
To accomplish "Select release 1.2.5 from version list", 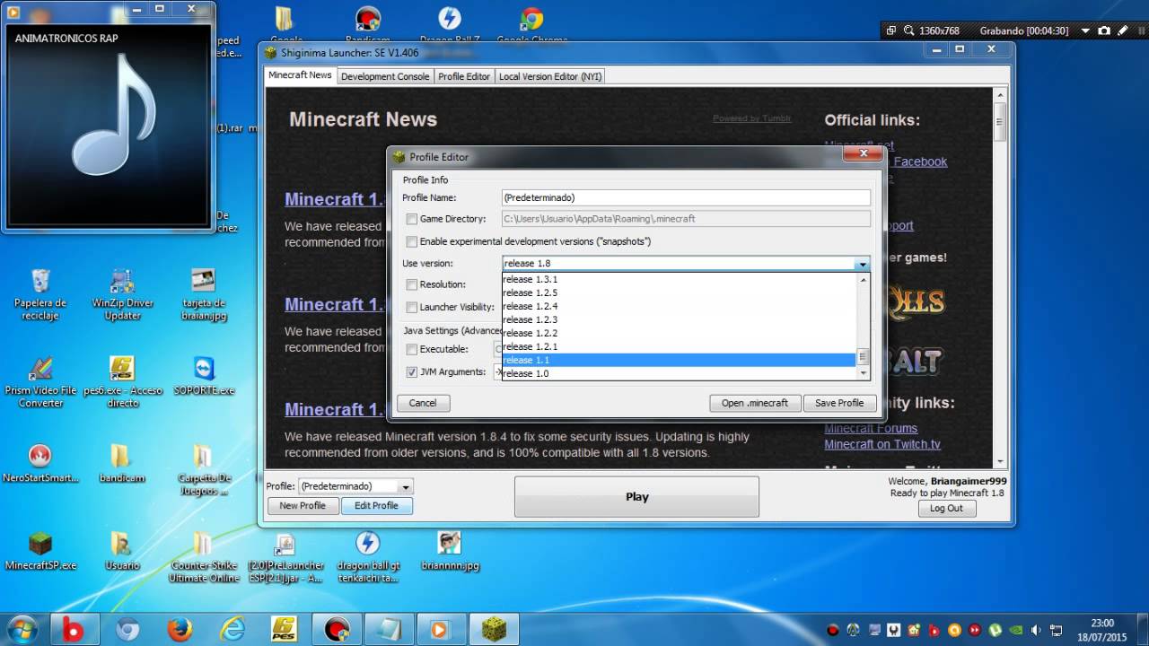I will click(x=679, y=292).
